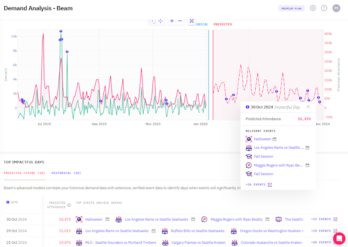Select Predicted Future (10) tab
Image resolution: width=348 pixels, height=247 pixels.
click(24, 173)
